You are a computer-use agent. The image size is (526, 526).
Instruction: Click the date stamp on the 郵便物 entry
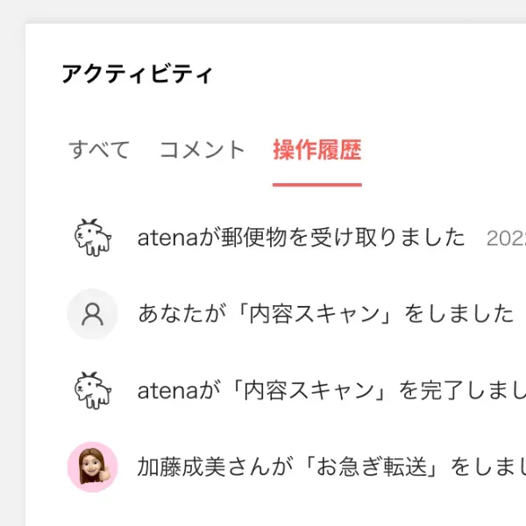[507, 238]
